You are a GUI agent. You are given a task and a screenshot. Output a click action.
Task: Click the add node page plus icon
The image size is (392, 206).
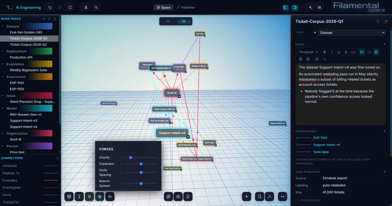coord(43,19)
